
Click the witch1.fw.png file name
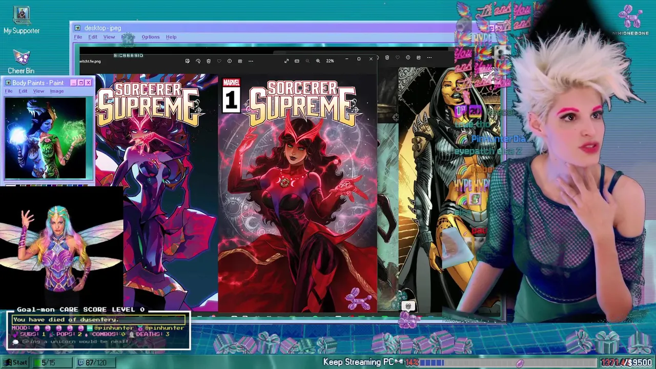tap(90, 61)
